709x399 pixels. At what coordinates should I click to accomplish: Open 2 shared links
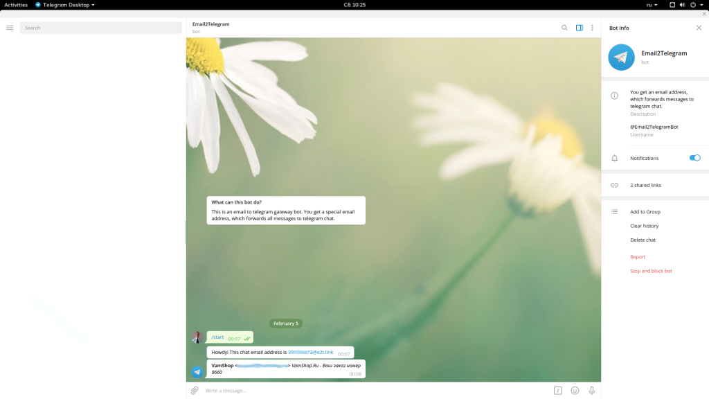(x=645, y=185)
